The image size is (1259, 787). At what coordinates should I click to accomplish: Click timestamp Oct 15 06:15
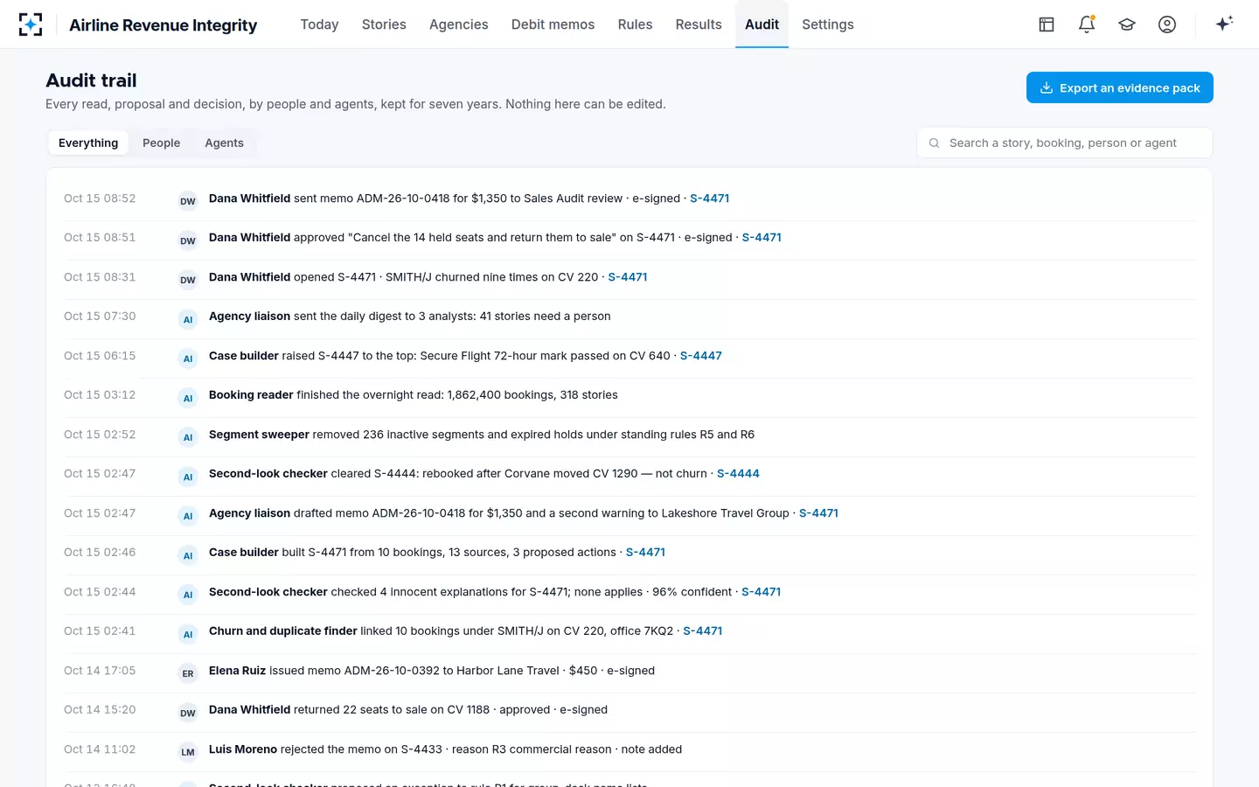point(100,356)
